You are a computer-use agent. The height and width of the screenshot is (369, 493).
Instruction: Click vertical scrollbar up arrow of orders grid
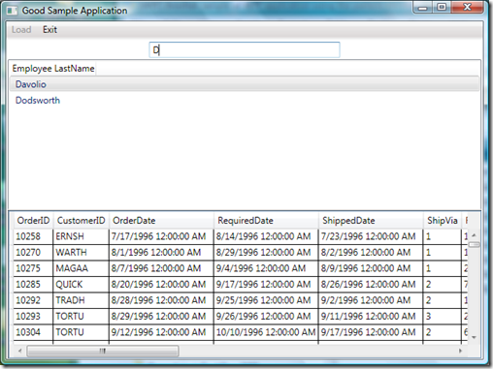click(474, 235)
